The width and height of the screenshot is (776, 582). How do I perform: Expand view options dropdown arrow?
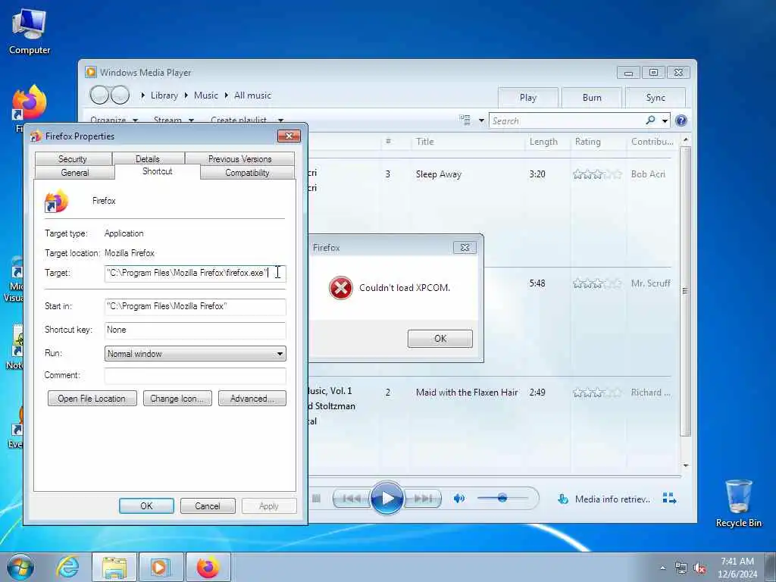481,120
